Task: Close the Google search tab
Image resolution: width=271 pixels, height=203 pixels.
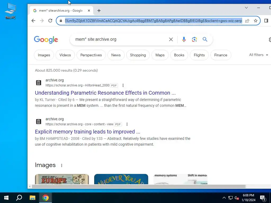Action: point(89,11)
